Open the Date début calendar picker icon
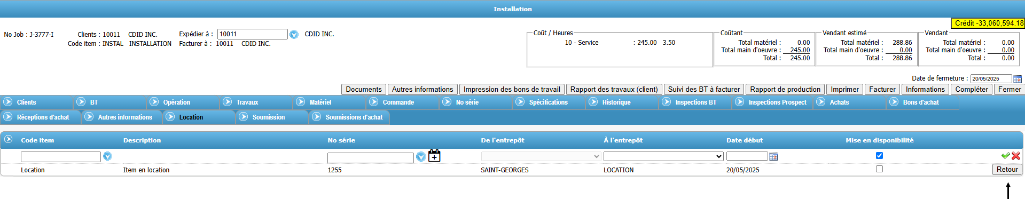Image resolution: width=1025 pixels, height=199 pixels. (x=773, y=156)
